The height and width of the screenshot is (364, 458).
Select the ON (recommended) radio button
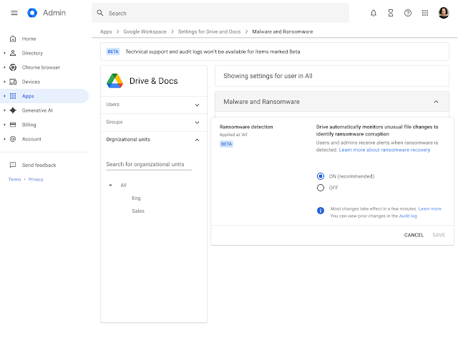click(321, 176)
